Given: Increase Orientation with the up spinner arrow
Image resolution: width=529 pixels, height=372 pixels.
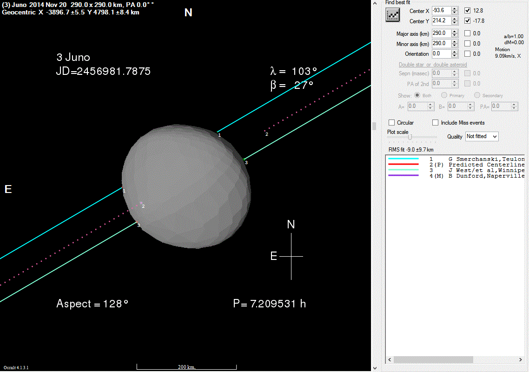Looking at the screenshot, I should [x=455, y=52].
